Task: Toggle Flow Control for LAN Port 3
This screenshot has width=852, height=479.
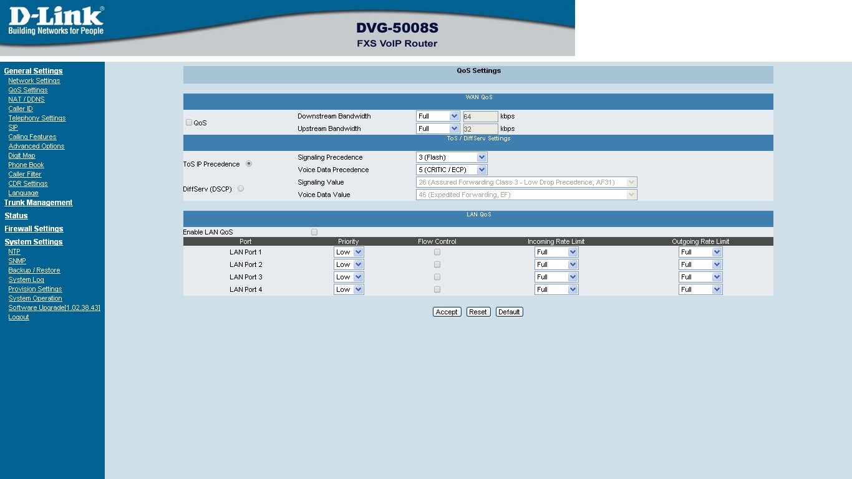Action: [437, 277]
